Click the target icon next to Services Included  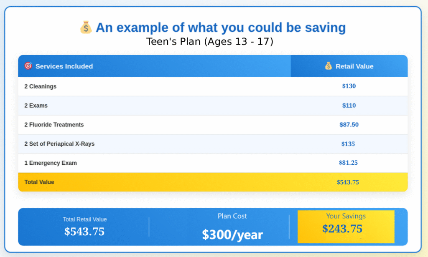(28, 66)
